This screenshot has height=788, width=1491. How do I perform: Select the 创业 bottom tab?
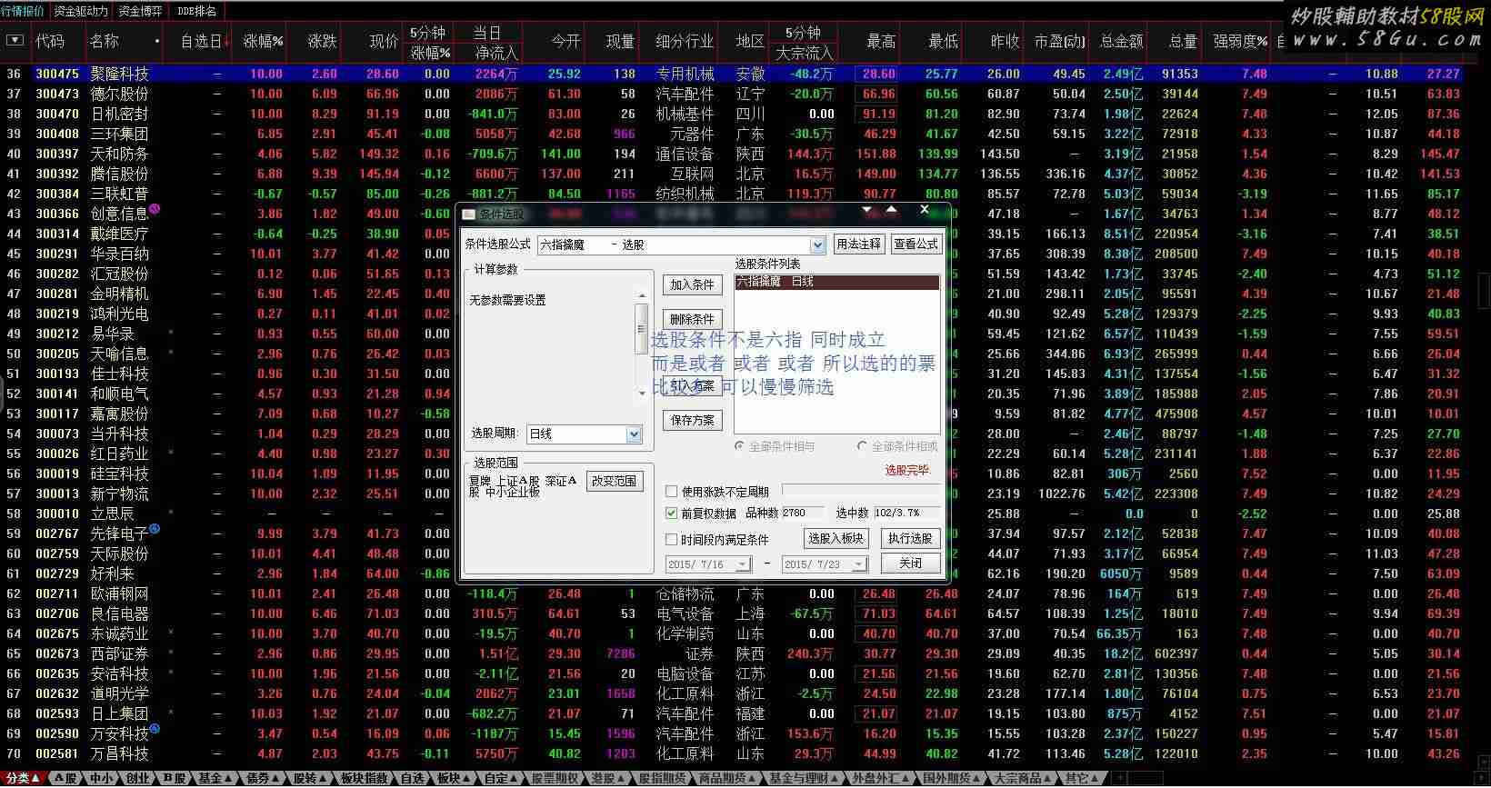(138, 779)
